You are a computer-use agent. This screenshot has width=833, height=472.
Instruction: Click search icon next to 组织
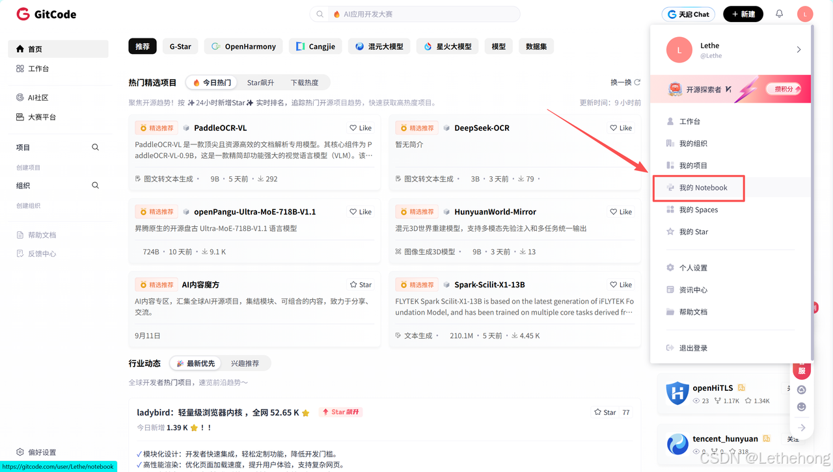(96, 185)
